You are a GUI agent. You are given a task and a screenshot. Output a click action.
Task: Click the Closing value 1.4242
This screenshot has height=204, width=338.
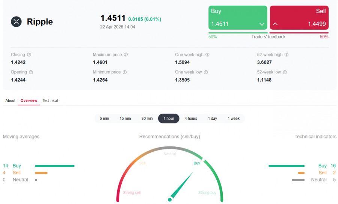pyautogui.click(x=18, y=62)
